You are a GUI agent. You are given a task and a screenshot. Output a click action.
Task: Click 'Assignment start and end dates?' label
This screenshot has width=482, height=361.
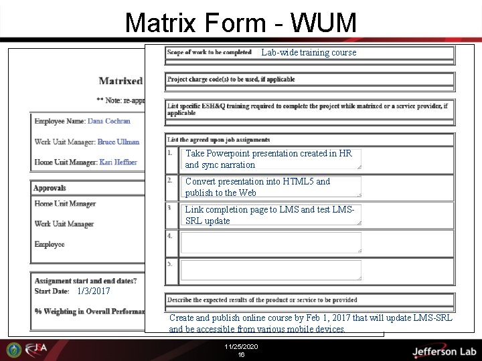[86, 281]
